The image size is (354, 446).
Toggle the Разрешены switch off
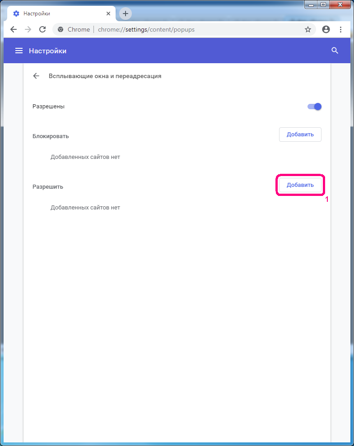coord(314,107)
